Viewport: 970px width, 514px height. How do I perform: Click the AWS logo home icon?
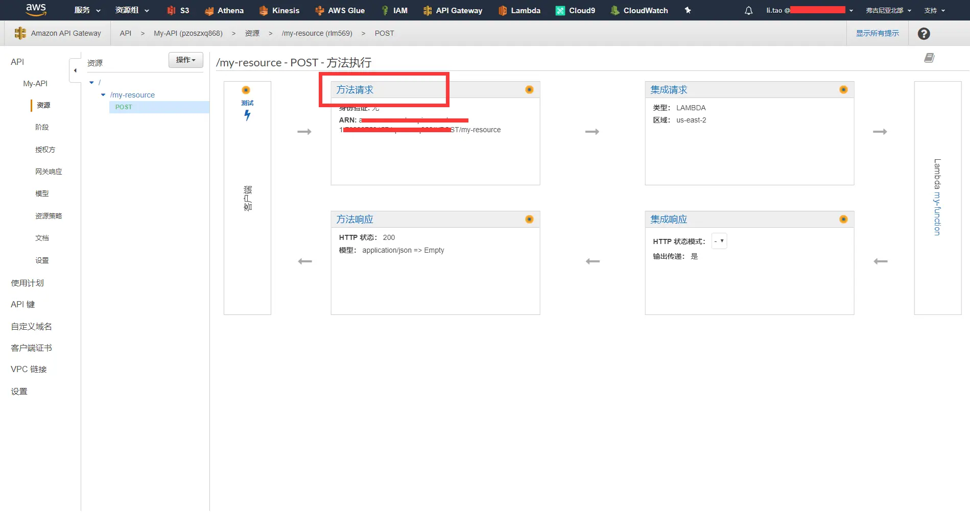tap(36, 10)
